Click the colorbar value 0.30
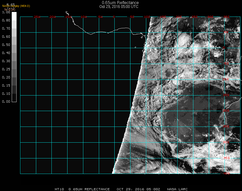Screen dimensions: 242x191 click(x=6, y=61)
